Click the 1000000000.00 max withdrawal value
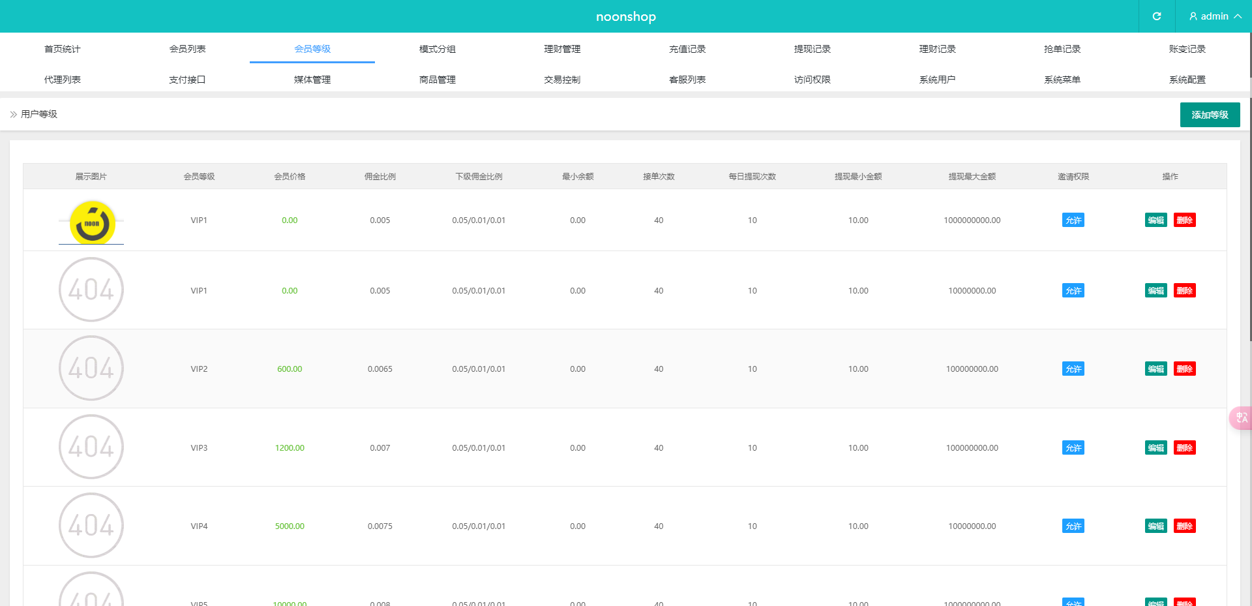This screenshot has height=606, width=1252. pyautogui.click(x=972, y=220)
